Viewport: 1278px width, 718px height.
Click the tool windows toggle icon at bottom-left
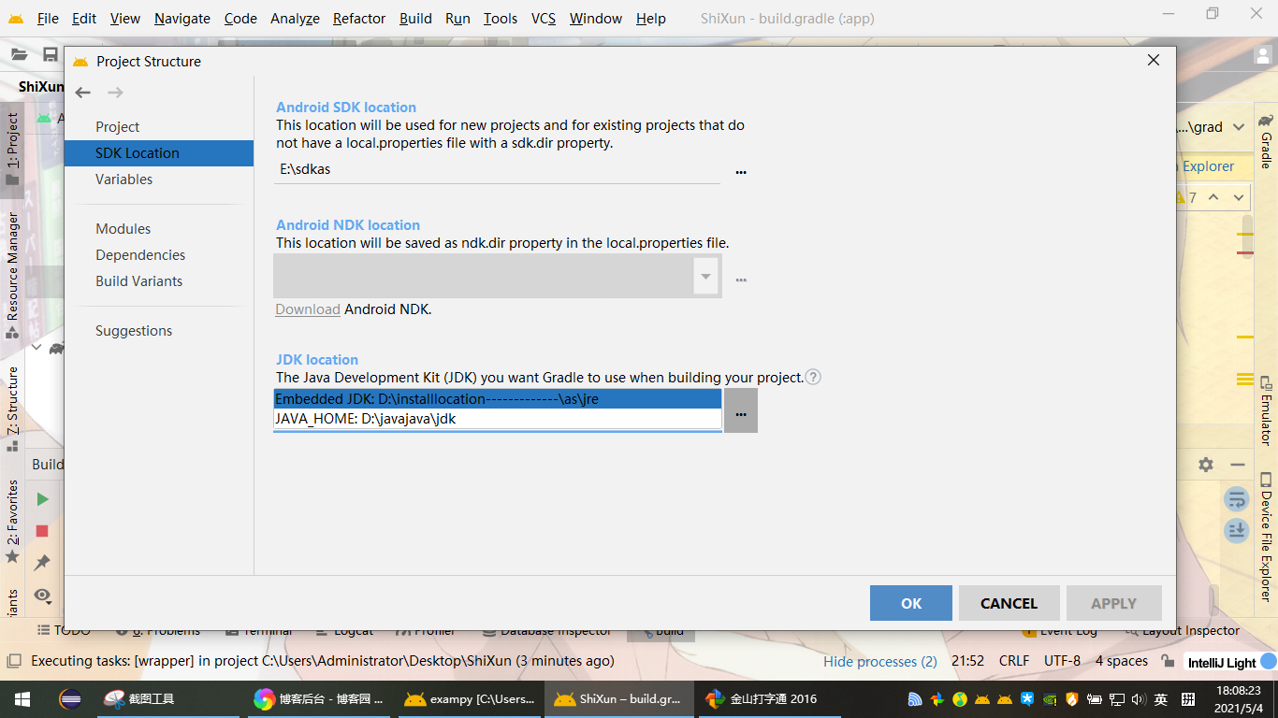[13, 661]
